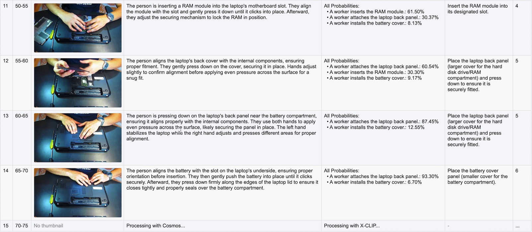532x232 pixels.
Task: Click the 'No thumbnail' placeholder in row 15
Action: [48, 226]
